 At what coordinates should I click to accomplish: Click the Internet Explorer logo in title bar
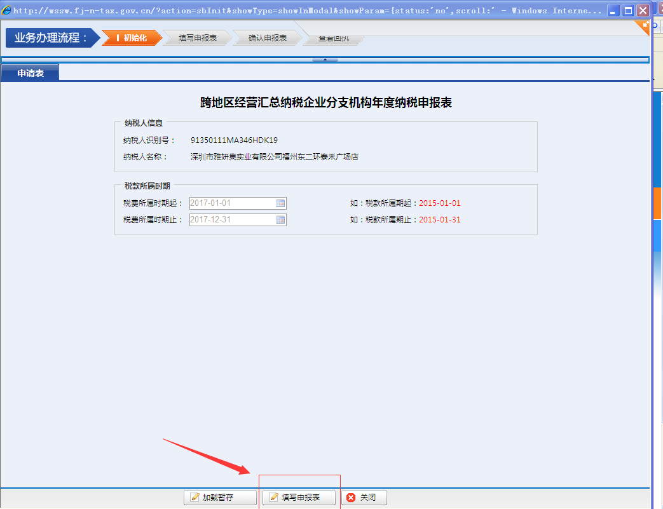pyautogui.click(x=6, y=10)
